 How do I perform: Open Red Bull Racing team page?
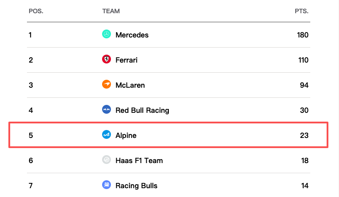coord(142,110)
